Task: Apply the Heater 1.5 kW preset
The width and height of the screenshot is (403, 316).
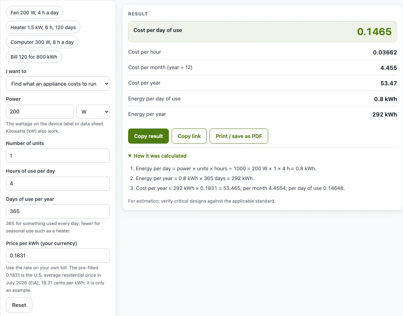Action: (x=43, y=27)
